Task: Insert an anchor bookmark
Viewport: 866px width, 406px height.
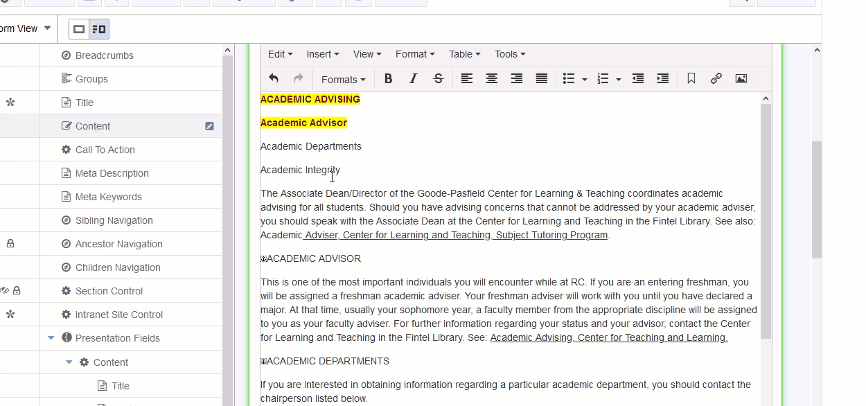Action: click(x=691, y=79)
